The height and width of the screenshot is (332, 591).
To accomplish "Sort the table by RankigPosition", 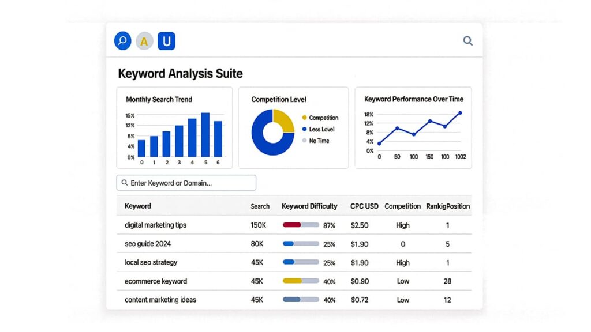I will pyautogui.click(x=448, y=206).
